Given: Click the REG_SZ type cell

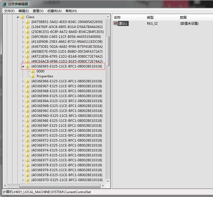Looking at the screenshot, I should 152,23.
